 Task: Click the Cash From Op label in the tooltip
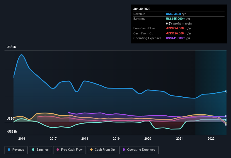pyautogui.click(x=143, y=33)
